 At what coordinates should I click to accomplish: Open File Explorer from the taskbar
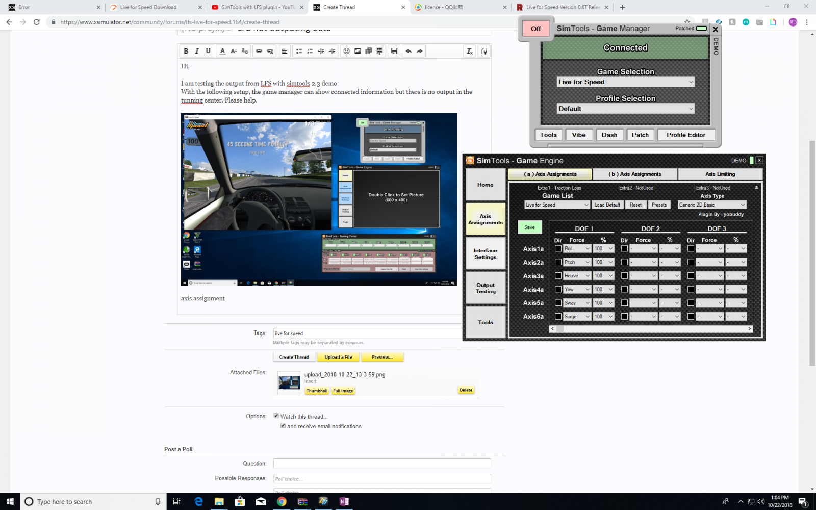click(x=219, y=501)
